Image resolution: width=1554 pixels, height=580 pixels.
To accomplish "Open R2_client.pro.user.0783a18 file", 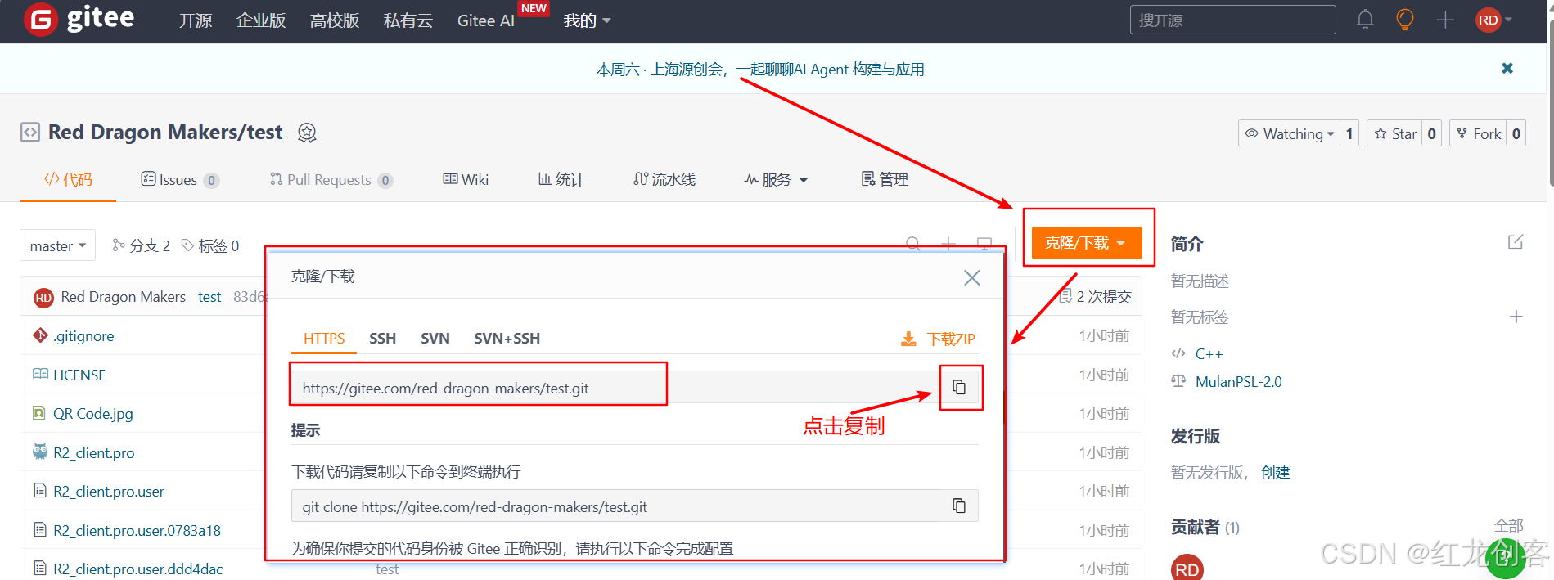I will [x=137, y=531].
